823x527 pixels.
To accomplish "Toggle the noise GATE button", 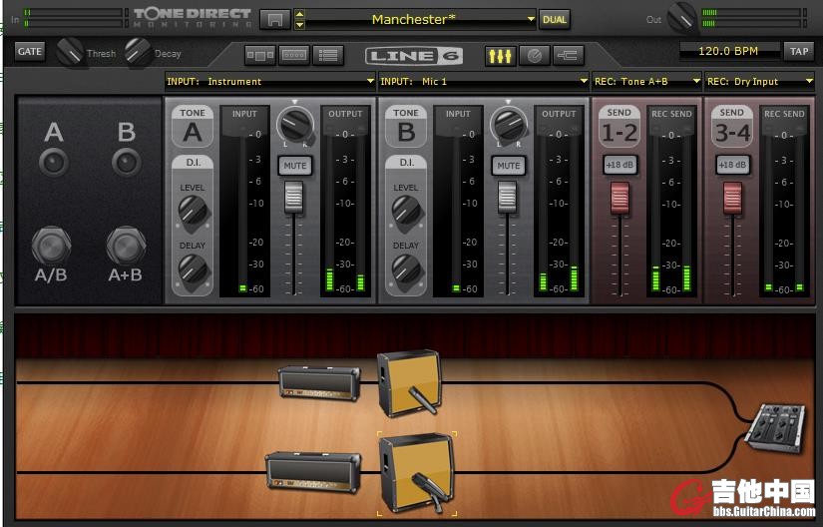I will (x=29, y=52).
